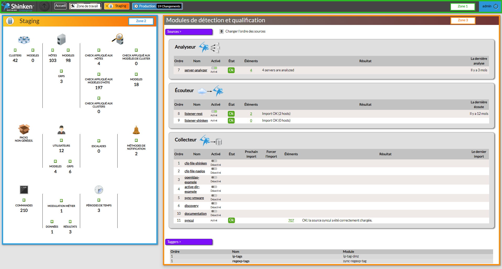The image size is (502, 269).
Task: Expand the Sources section header
Action: click(x=189, y=32)
